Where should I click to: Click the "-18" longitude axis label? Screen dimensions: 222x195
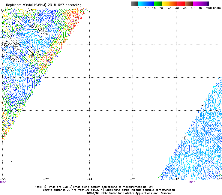(176, 179)
